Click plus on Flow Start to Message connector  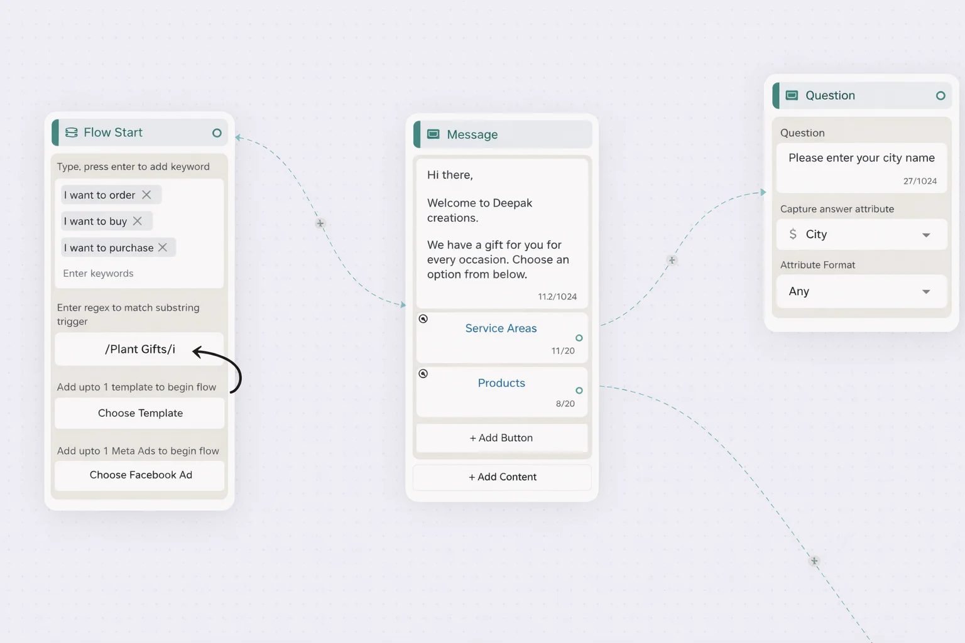click(x=320, y=224)
